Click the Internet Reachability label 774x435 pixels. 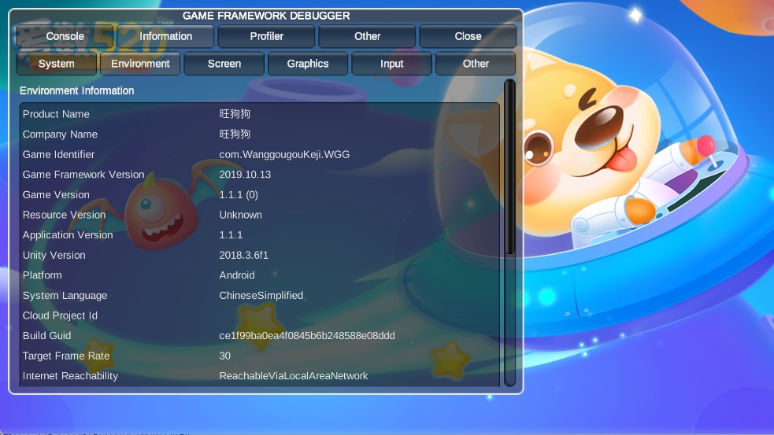(70, 376)
